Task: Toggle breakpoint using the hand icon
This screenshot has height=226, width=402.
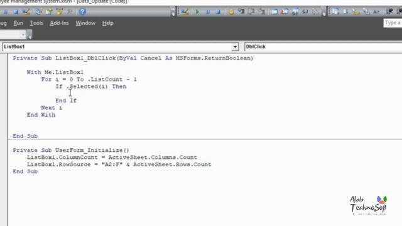Action: pos(231,12)
